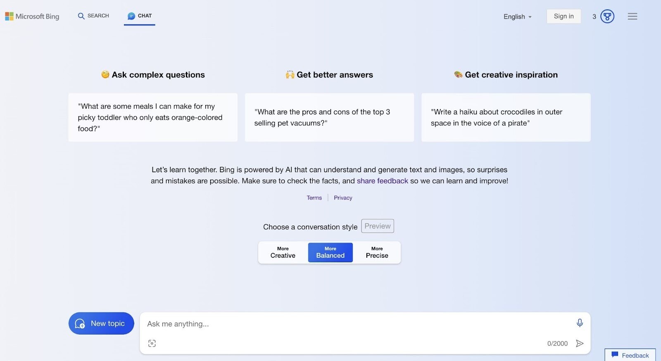The width and height of the screenshot is (661, 361).
Task: Switch to the SEARCH tab
Action: [x=97, y=16]
